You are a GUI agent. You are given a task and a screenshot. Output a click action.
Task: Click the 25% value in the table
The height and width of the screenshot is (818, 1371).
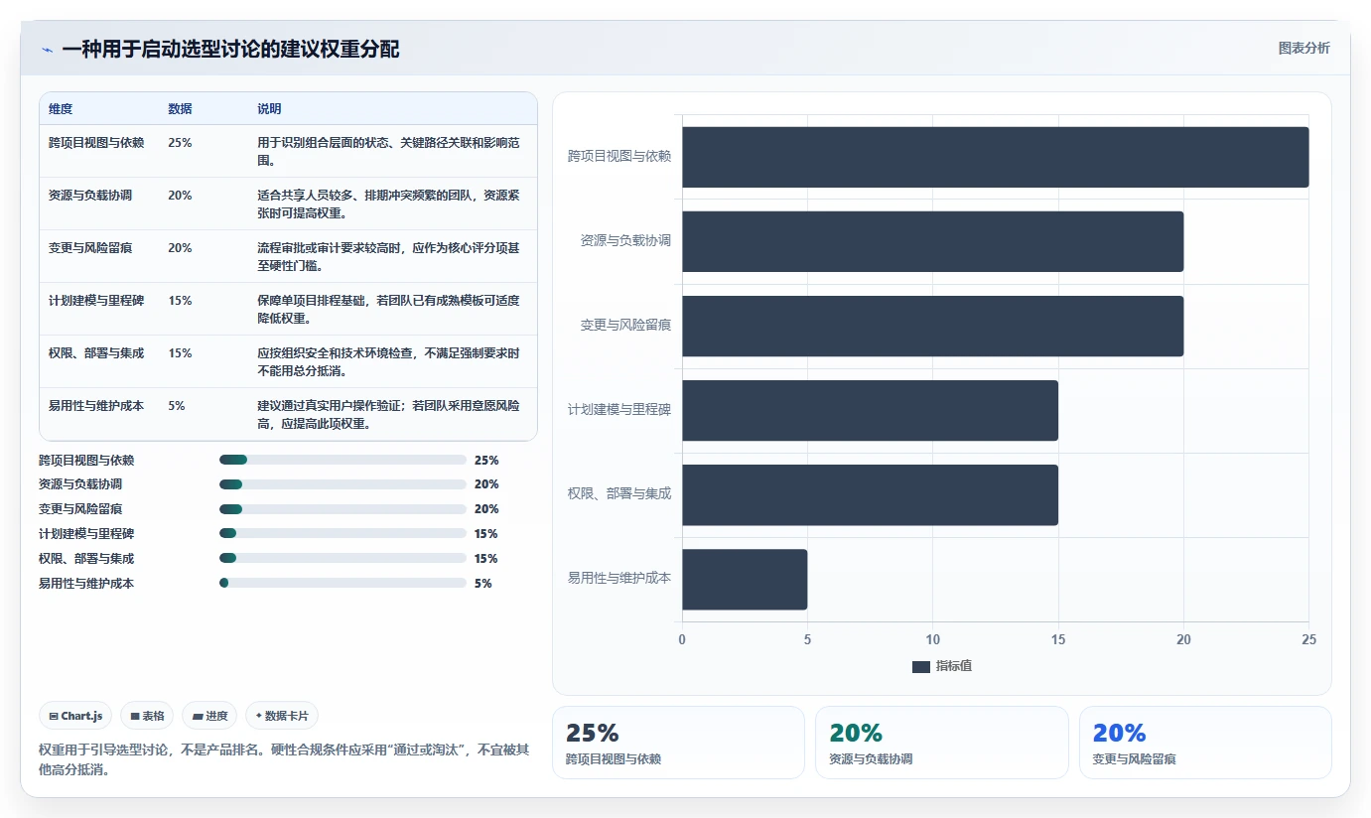coord(180,143)
